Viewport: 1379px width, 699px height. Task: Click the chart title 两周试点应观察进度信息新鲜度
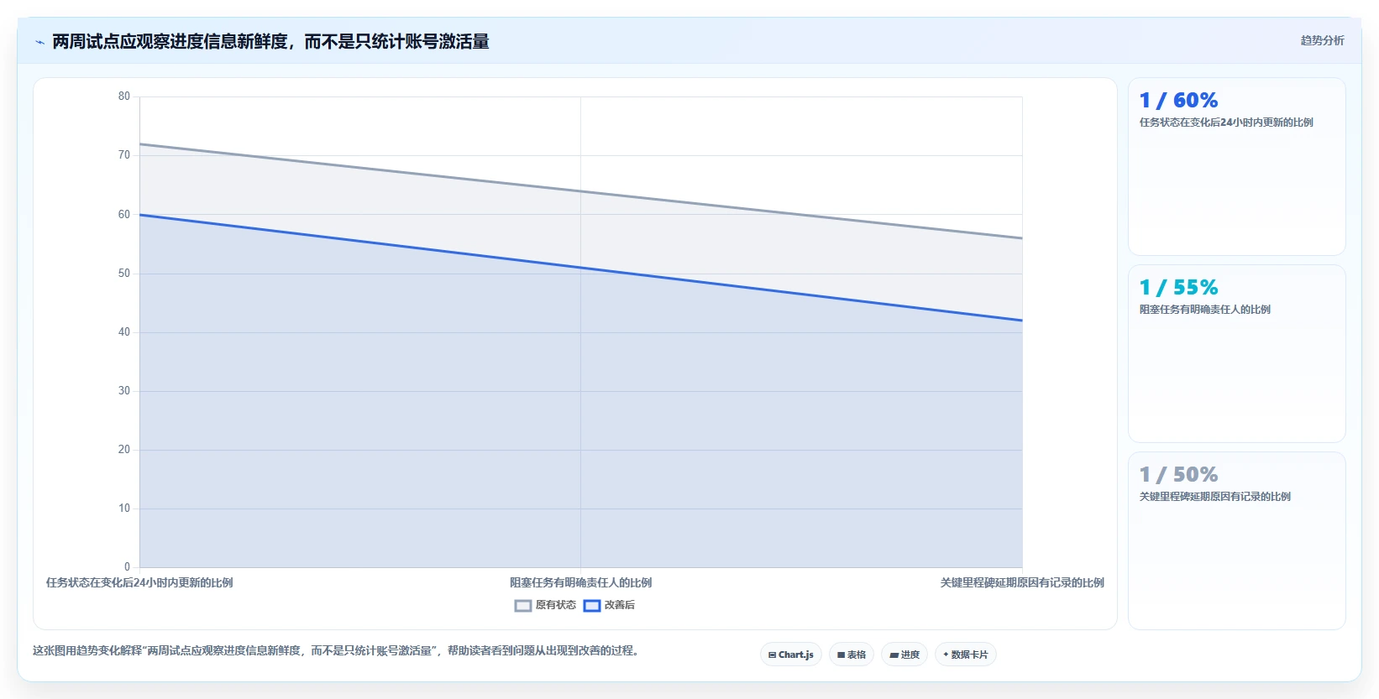(x=270, y=41)
